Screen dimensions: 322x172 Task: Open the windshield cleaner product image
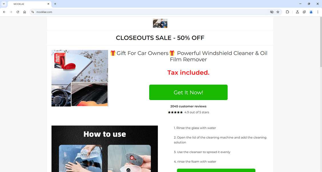80,78
